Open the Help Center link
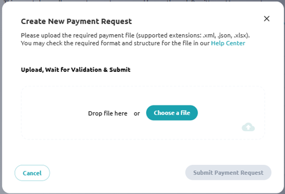 click(228, 43)
